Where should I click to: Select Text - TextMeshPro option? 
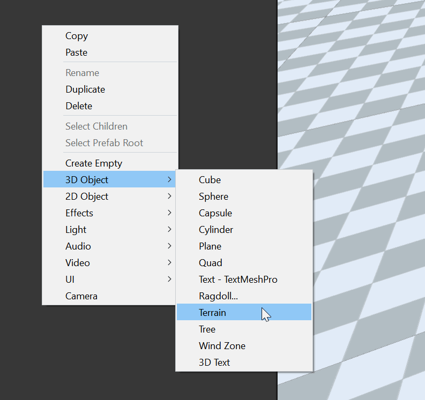238,280
